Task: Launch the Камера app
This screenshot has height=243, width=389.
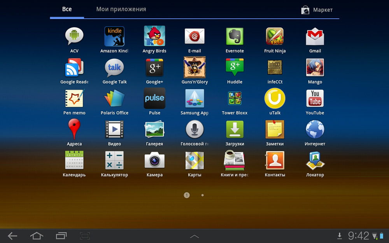Action: tap(154, 161)
